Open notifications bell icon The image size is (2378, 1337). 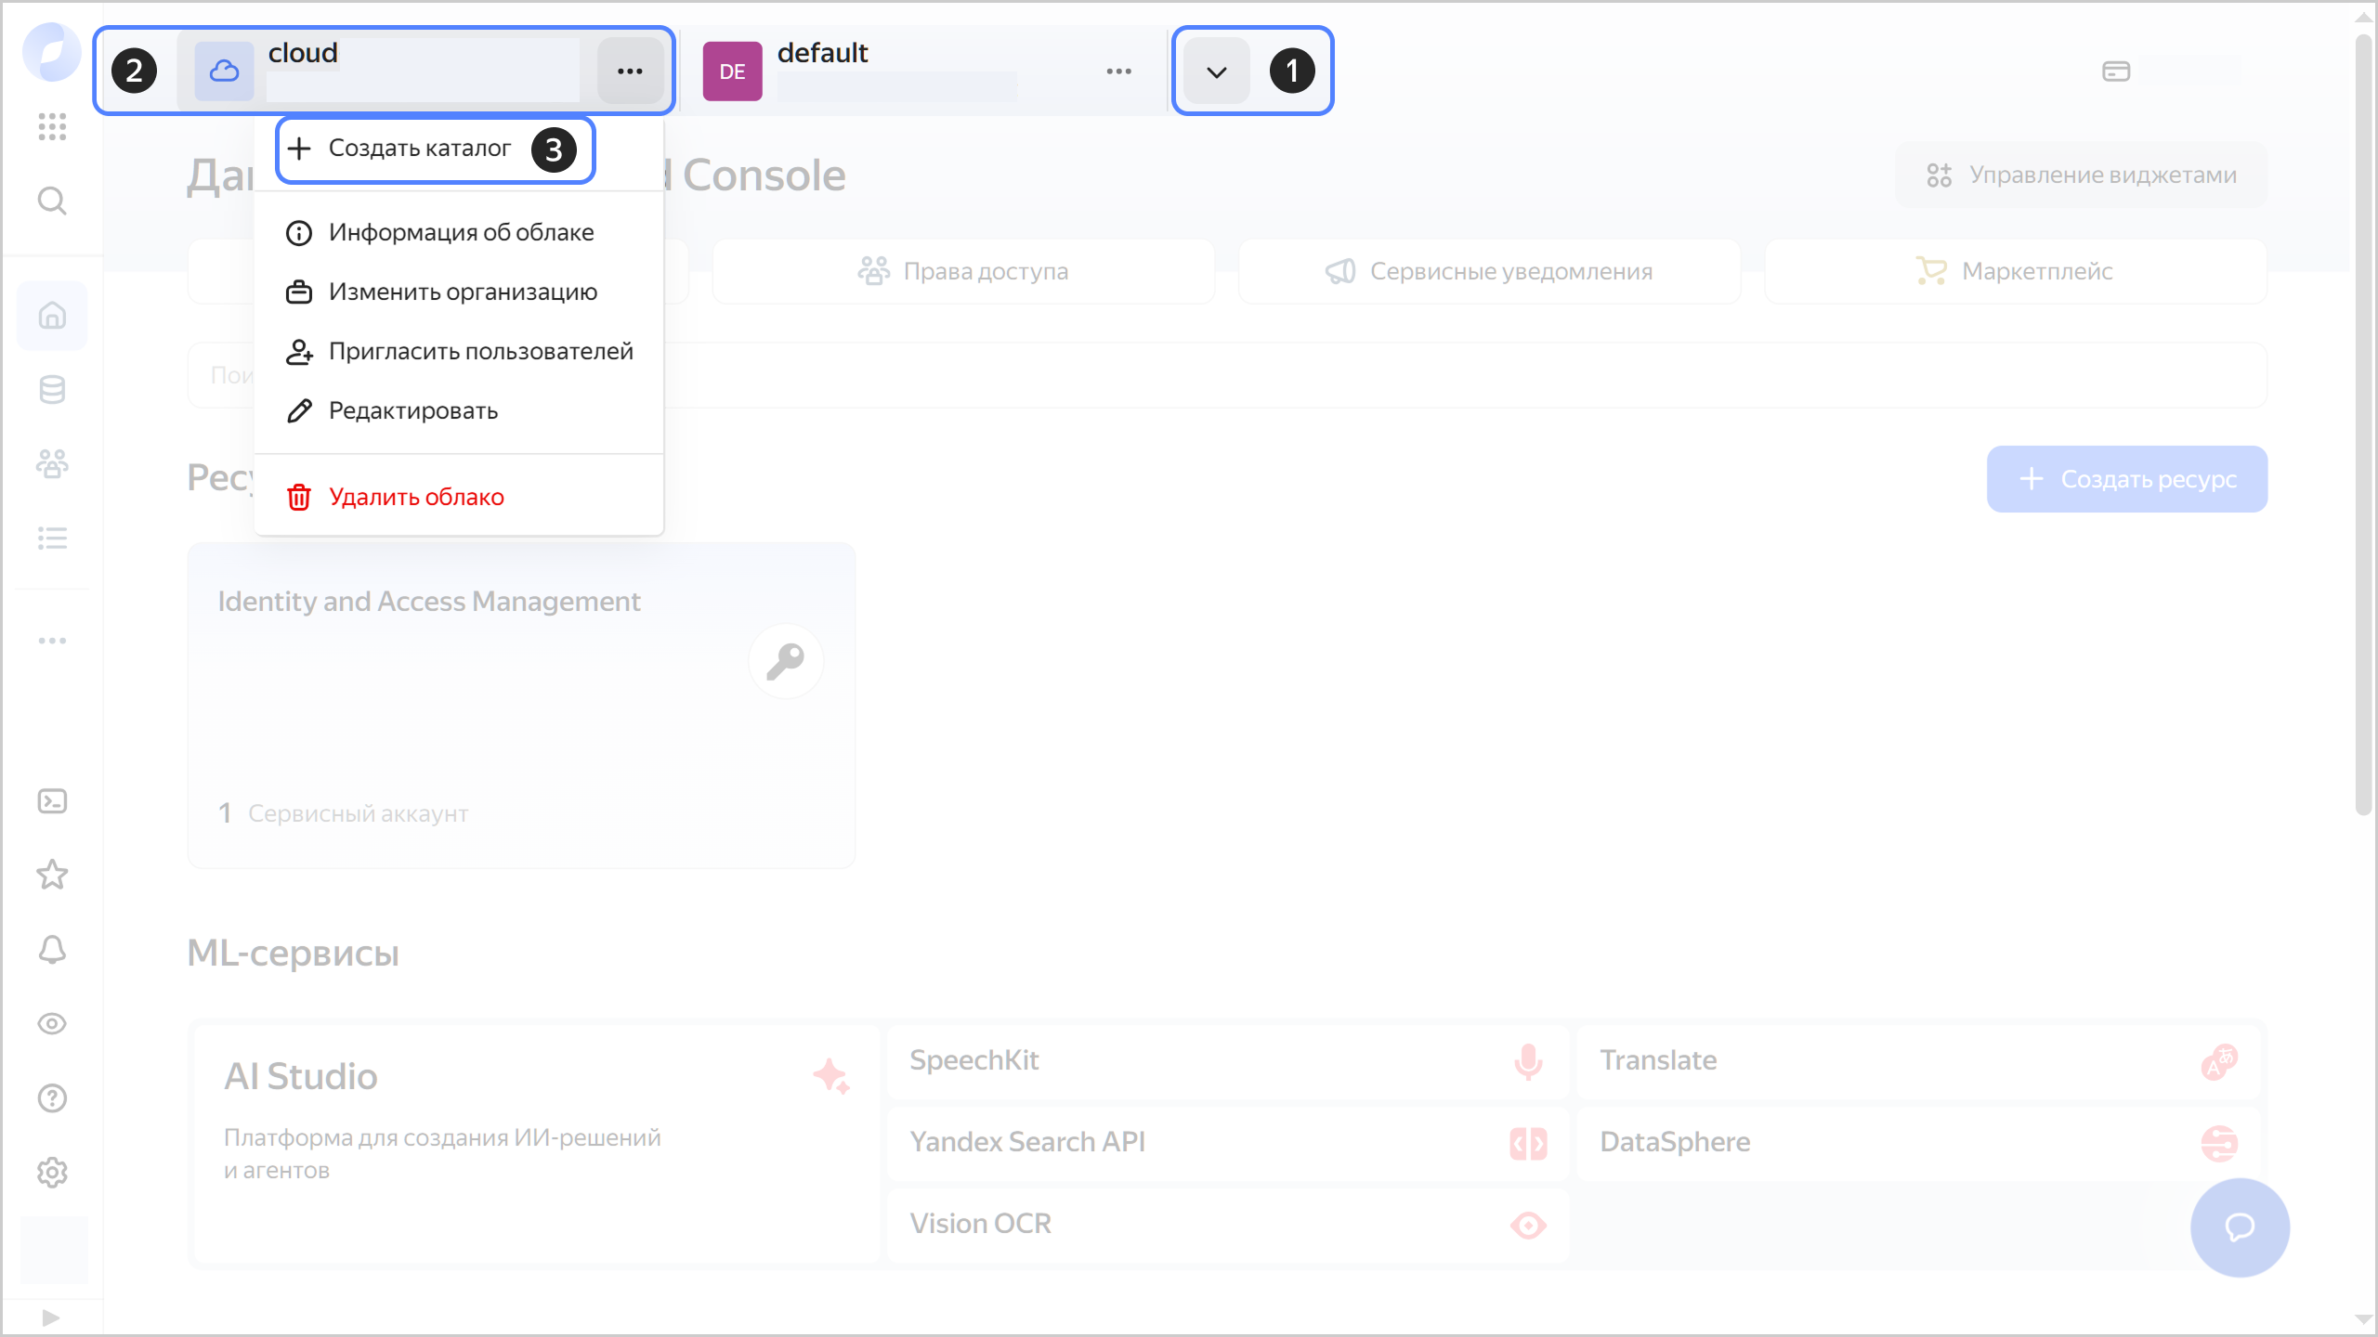click(52, 949)
